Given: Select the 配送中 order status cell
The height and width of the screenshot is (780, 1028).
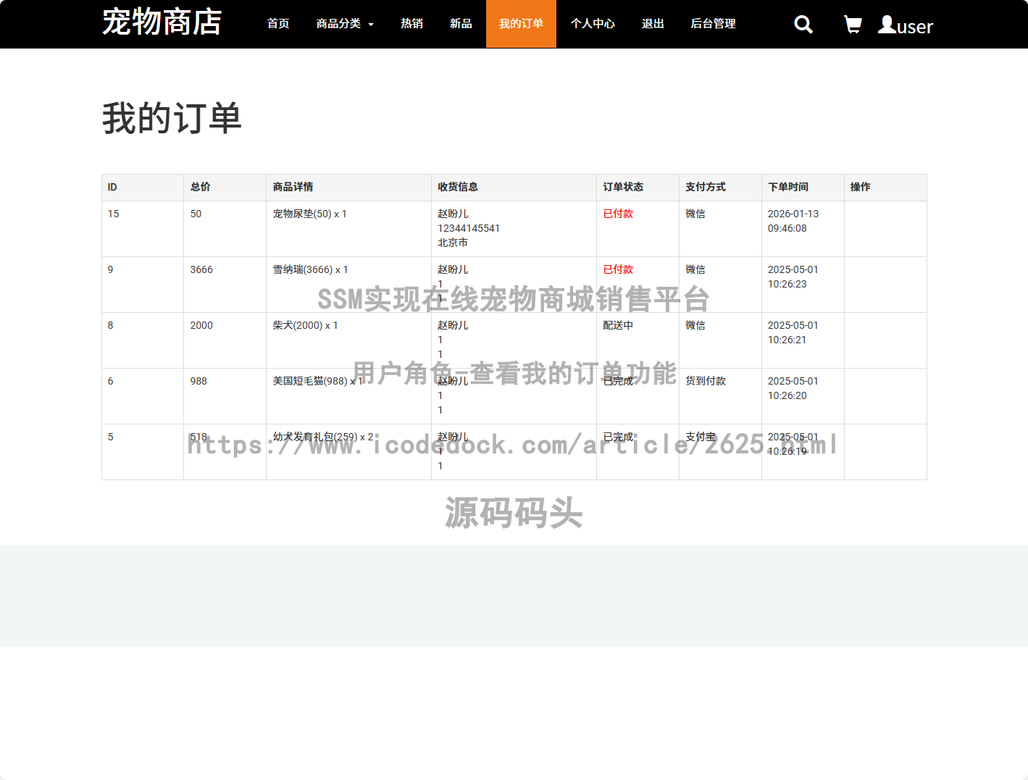Looking at the screenshot, I should tap(618, 325).
